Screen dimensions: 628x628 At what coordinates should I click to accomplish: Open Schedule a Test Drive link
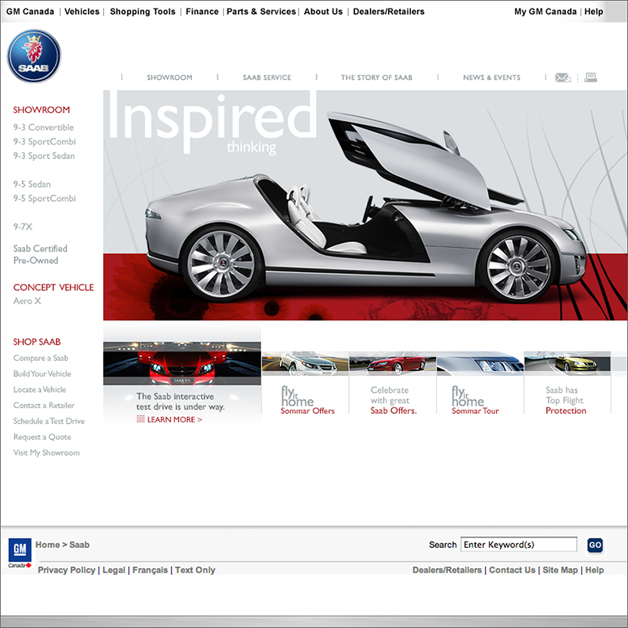coord(49,421)
